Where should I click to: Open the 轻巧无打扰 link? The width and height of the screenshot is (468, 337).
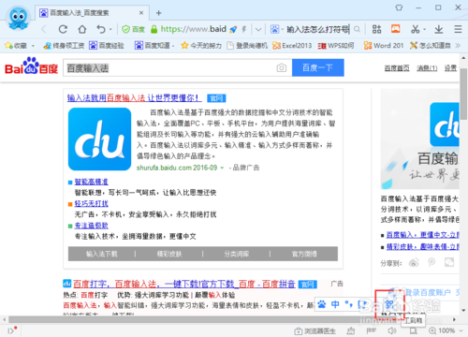[91, 203]
